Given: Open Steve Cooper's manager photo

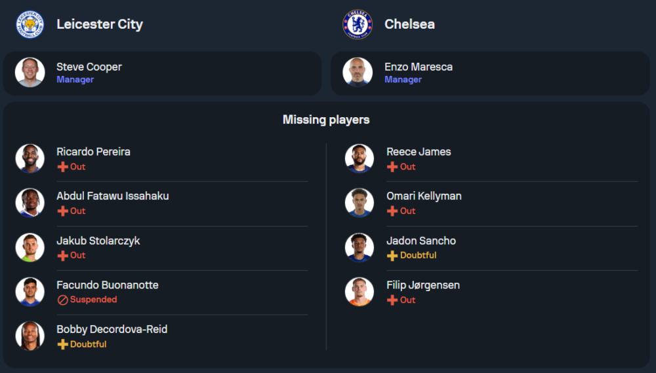Looking at the screenshot, I should pos(30,73).
